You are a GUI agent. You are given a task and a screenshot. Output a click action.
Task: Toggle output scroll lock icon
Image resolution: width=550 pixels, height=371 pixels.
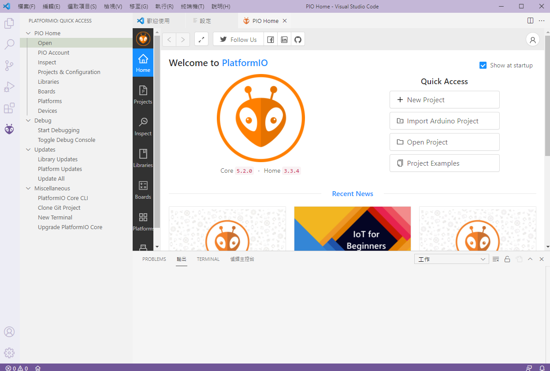coord(507,259)
